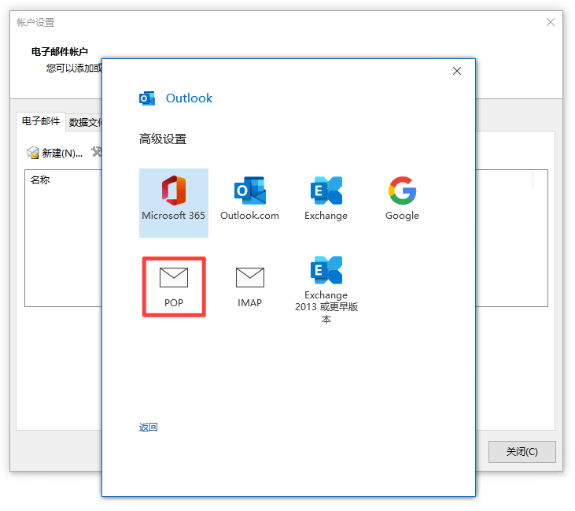The width and height of the screenshot is (575, 511).
Task: Choose Exchange 2013 或更早版本 option
Action: [x=326, y=290]
